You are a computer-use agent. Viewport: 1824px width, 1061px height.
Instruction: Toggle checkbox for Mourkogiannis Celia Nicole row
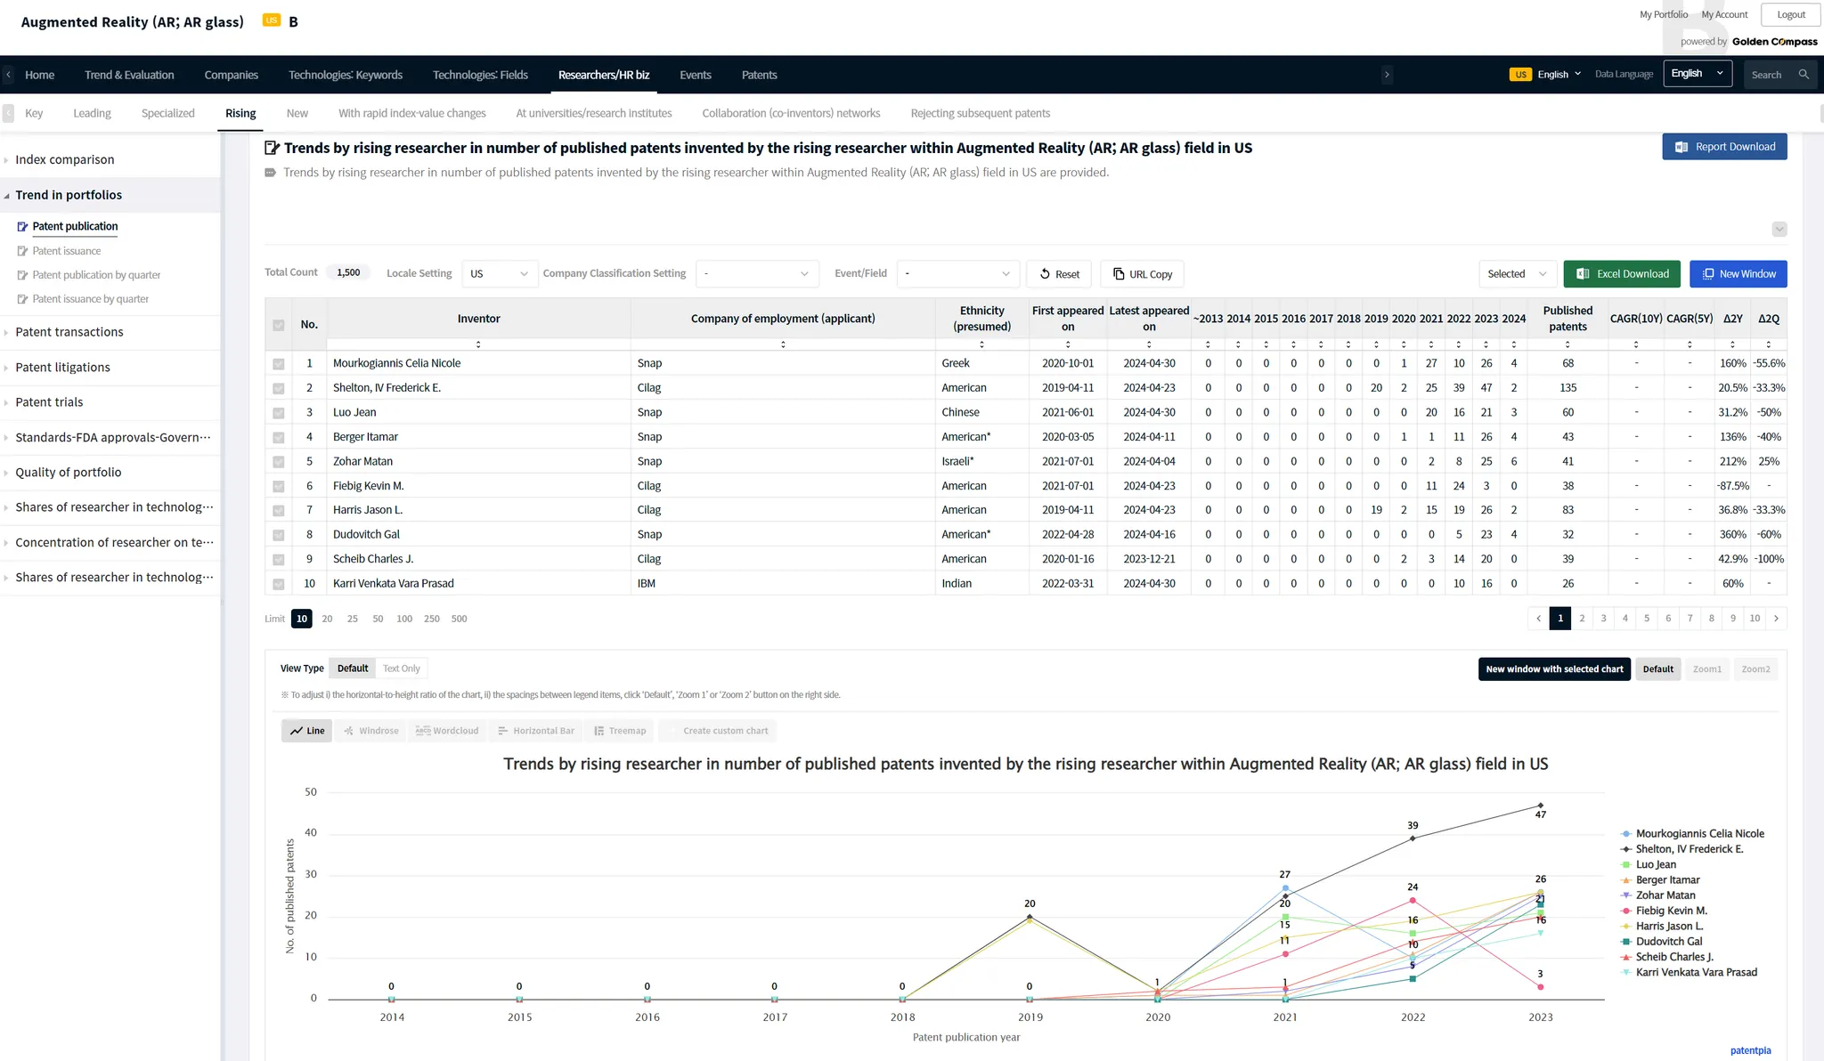[279, 364]
